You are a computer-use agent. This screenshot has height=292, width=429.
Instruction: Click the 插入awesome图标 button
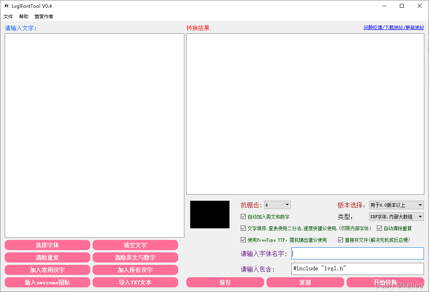(47, 282)
